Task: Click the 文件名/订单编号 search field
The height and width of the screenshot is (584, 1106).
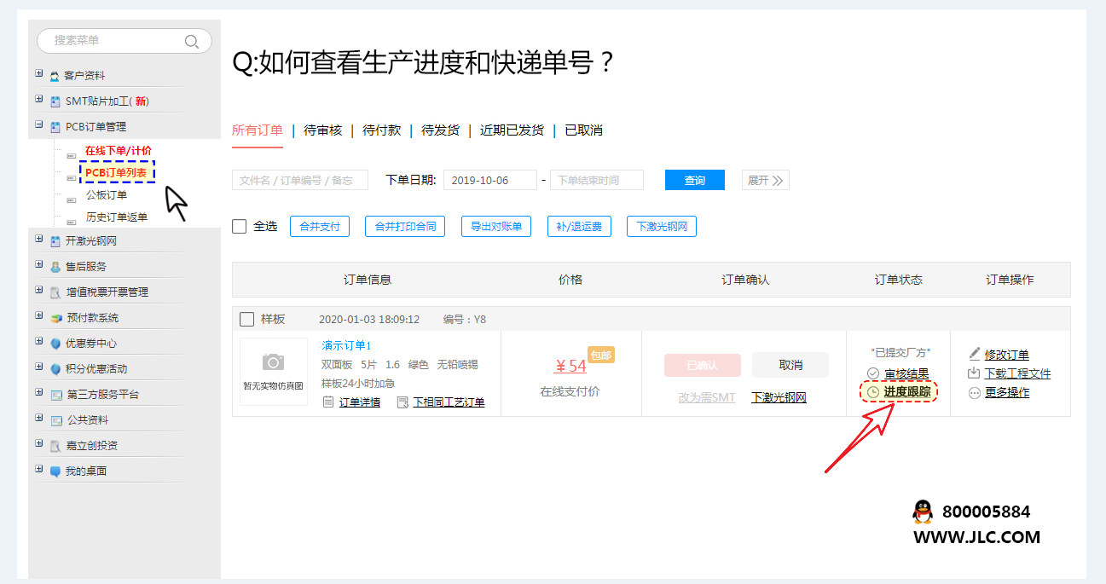Action: click(299, 180)
